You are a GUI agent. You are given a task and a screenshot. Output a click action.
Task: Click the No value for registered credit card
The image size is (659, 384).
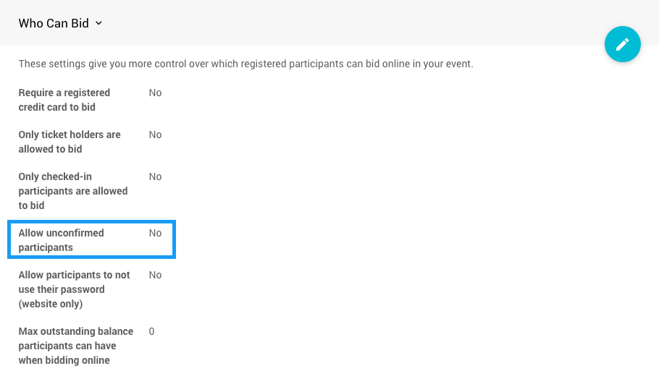[x=155, y=93]
